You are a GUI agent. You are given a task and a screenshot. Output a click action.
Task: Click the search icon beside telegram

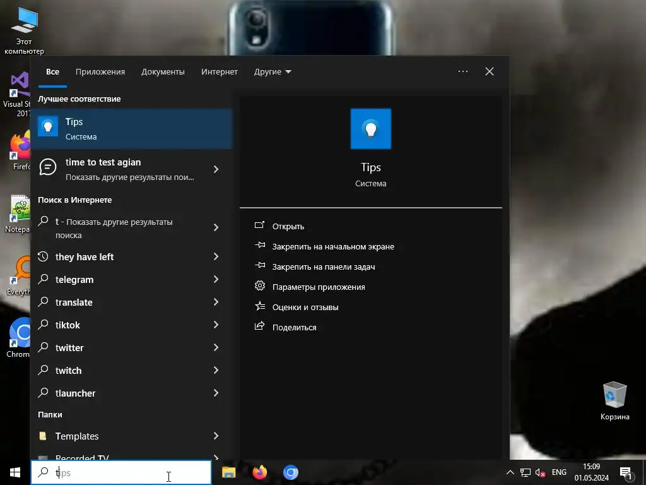pos(44,278)
